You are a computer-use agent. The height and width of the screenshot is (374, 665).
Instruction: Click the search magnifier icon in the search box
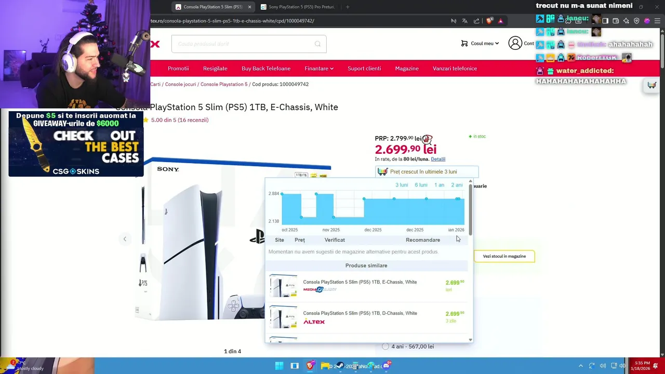(317, 44)
